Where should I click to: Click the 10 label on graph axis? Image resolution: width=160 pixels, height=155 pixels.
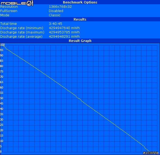coord(2,141)
